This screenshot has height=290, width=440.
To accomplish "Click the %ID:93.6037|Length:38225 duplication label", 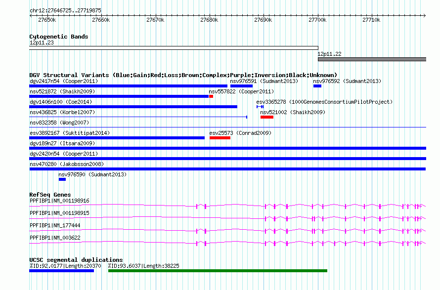I will [144, 266].
